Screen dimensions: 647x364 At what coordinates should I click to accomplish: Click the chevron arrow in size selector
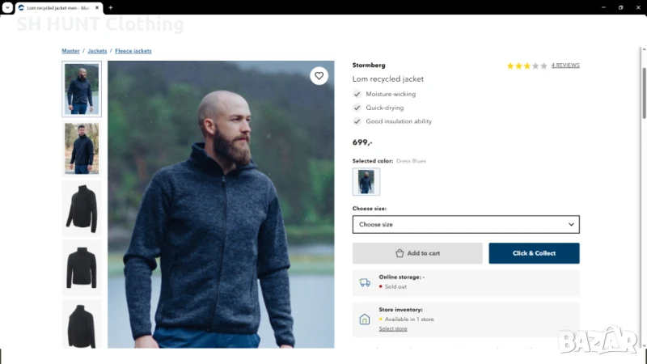pyautogui.click(x=571, y=224)
